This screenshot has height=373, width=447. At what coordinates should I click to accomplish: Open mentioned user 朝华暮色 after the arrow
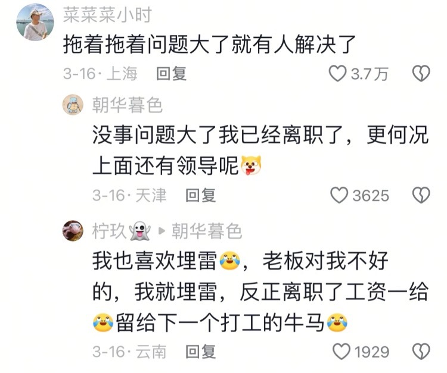click(207, 231)
